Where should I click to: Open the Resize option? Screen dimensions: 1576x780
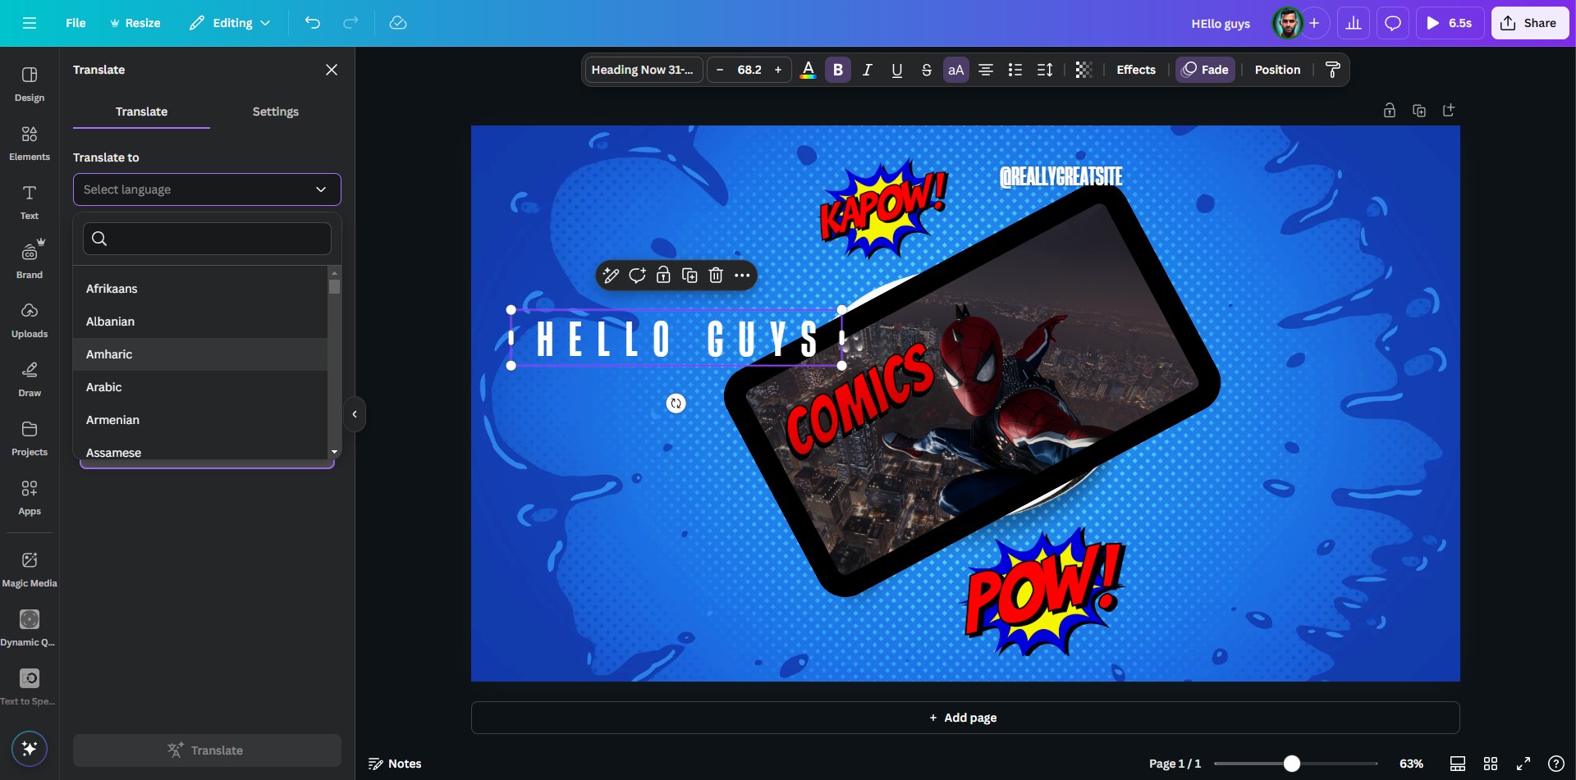[135, 23]
